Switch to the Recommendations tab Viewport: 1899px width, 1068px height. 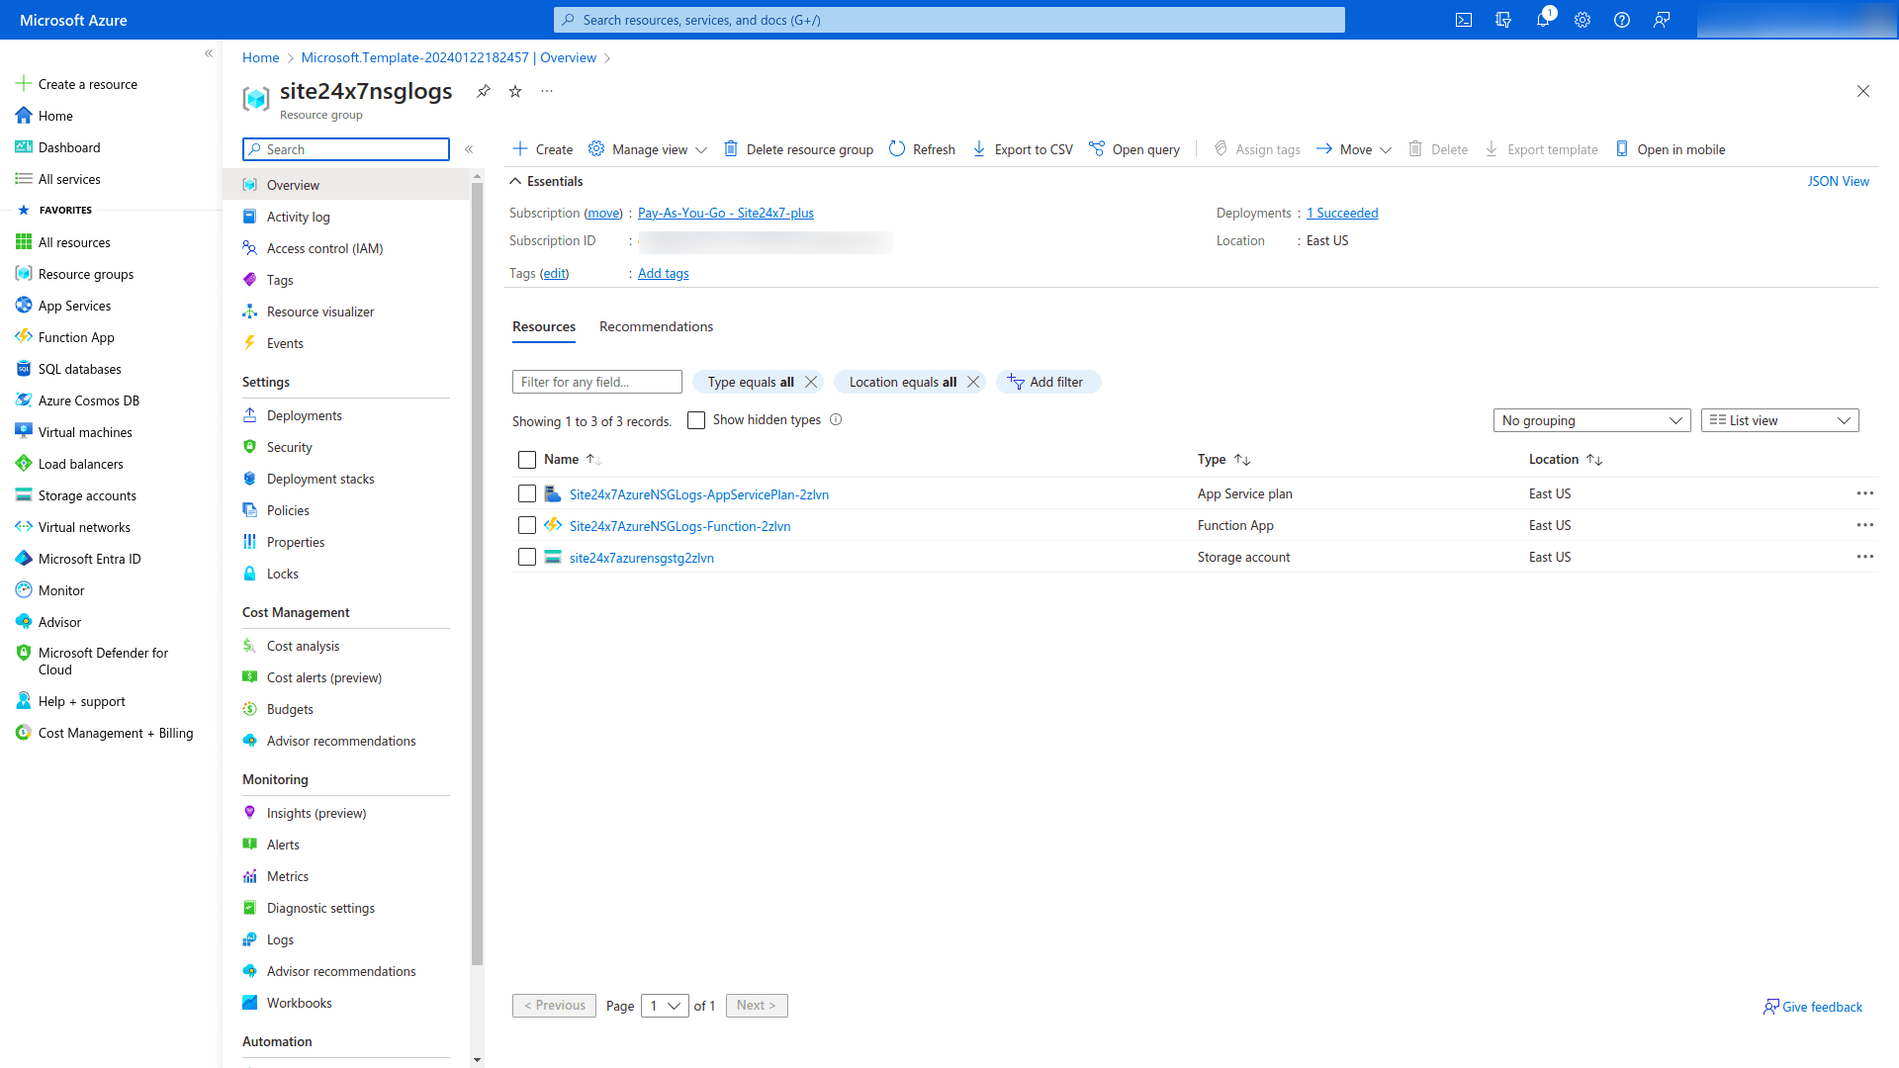coord(656,326)
